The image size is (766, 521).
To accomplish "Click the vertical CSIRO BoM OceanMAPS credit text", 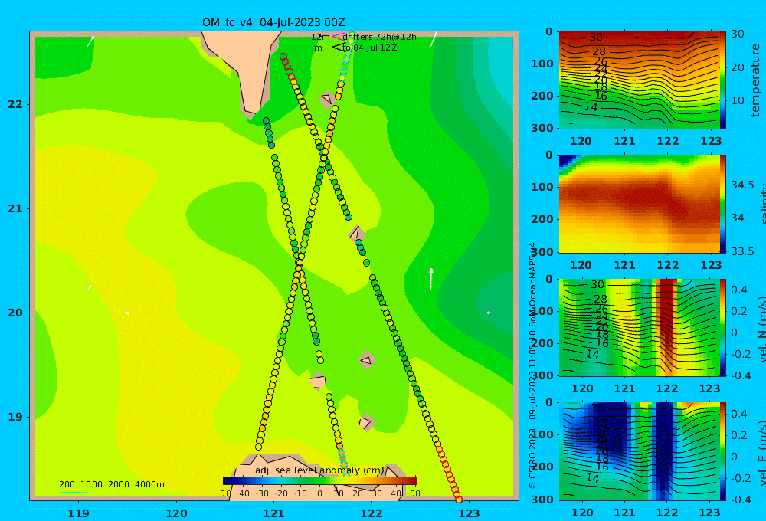I will pyautogui.click(x=532, y=365).
